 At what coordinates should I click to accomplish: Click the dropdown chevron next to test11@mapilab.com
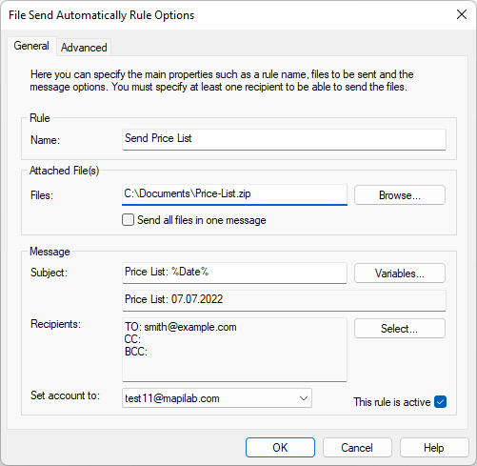click(304, 398)
